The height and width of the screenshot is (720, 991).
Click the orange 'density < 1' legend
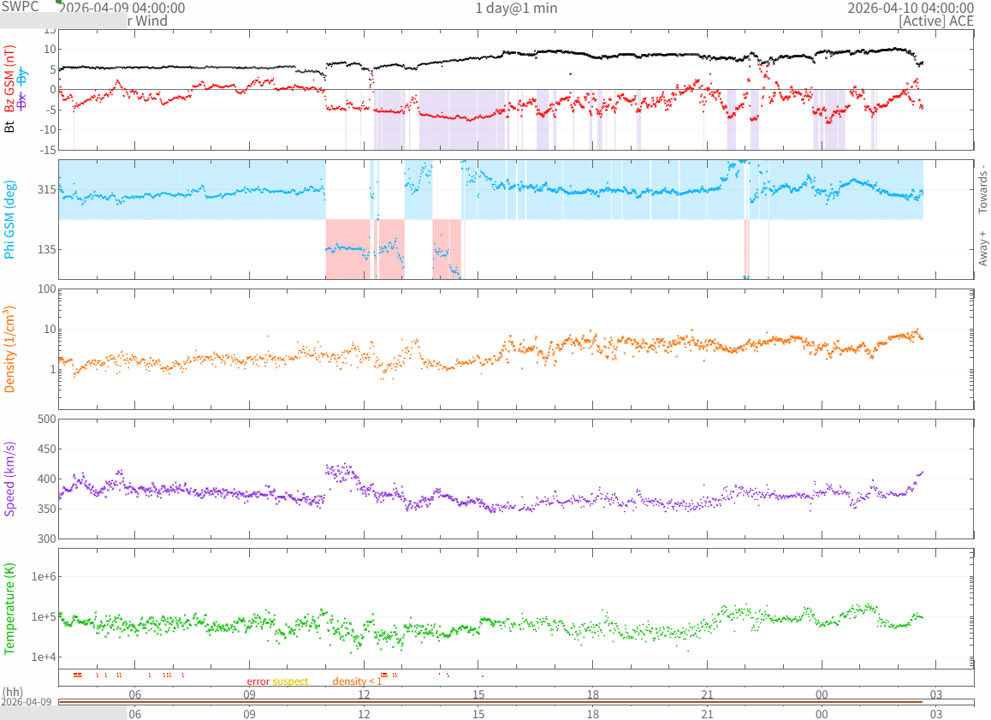tap(357, 681)
